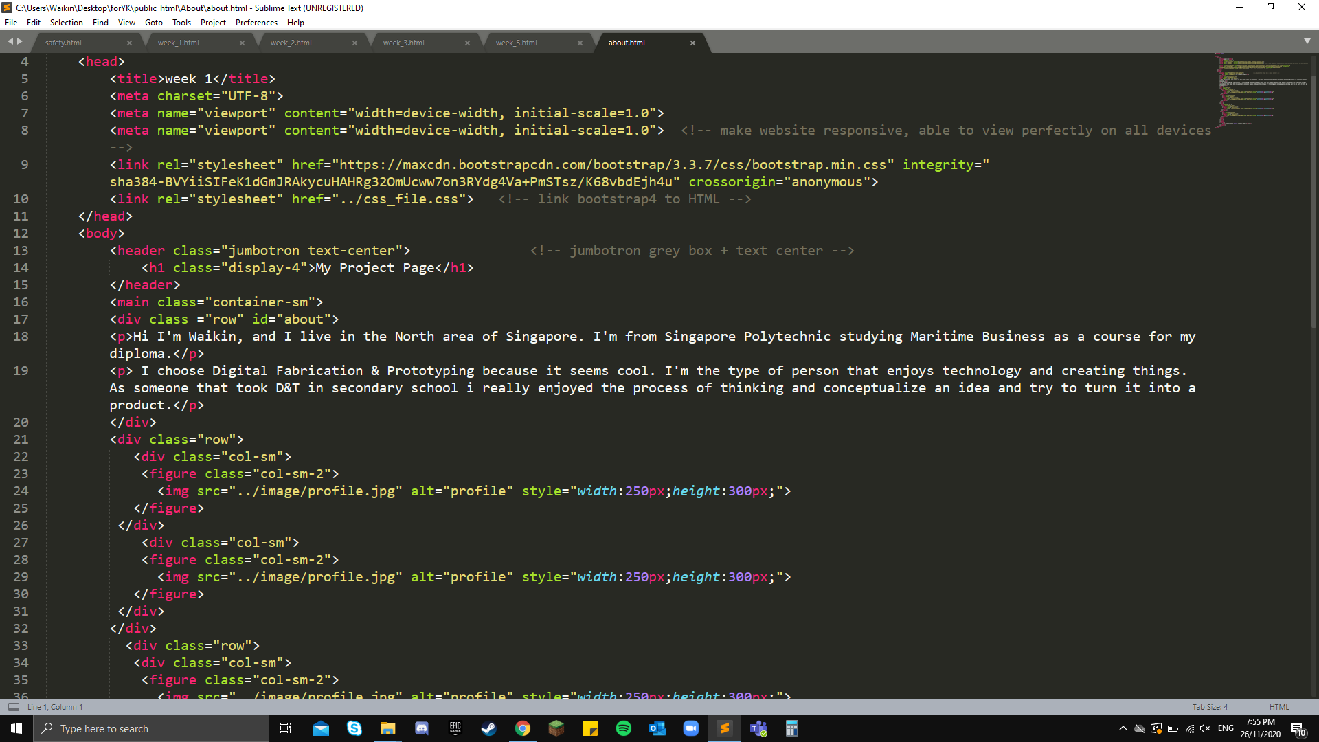Screen dimensions: 1319x742
Task: Open the Goto menu
Action: (x=154, y=23)
